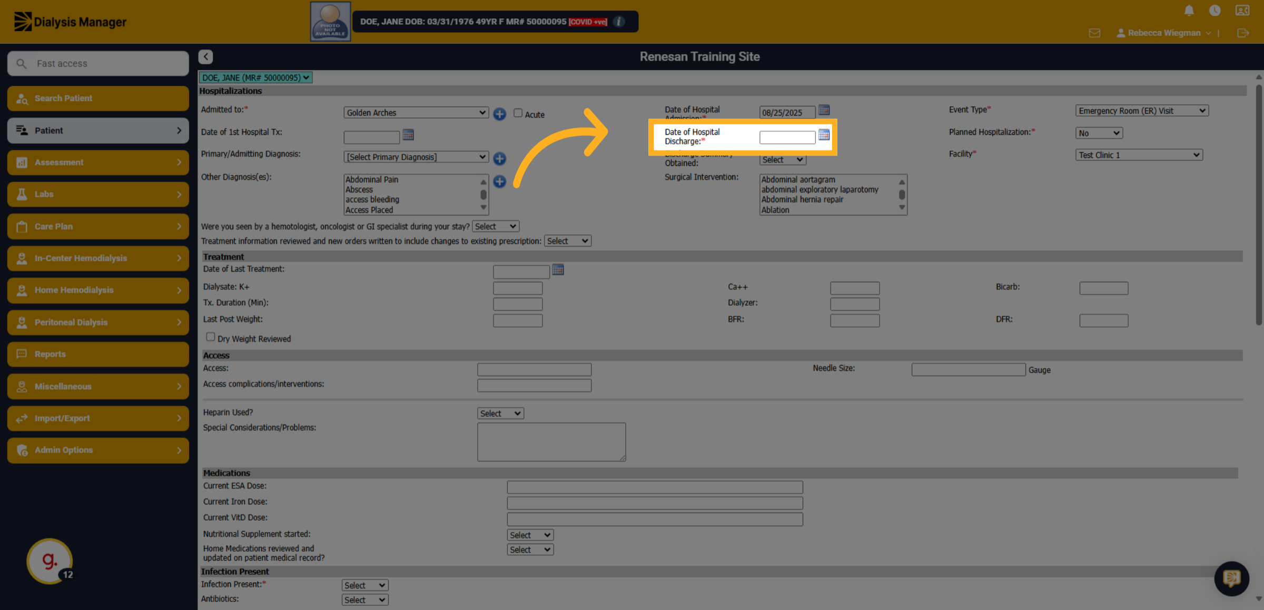This screenshot has width=1264, height=610.
Task: Open the patient selector DOE, JANE dropdown
Action: (255, 77)
